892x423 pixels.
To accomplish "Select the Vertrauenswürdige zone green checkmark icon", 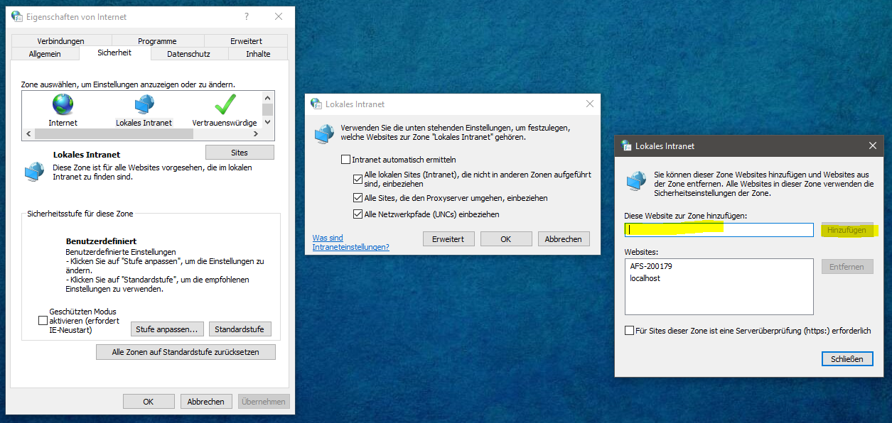I will [x=225, y=105].
